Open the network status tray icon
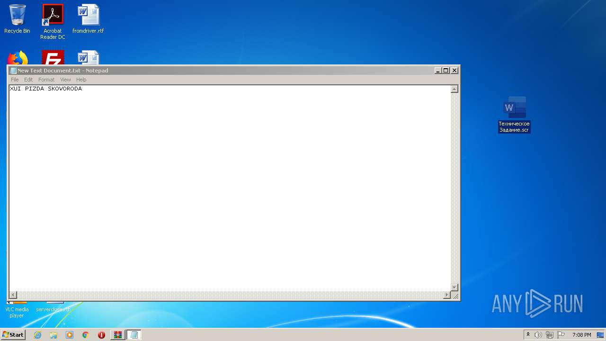This screenshot has height=341, width=606. pos(550,335)
